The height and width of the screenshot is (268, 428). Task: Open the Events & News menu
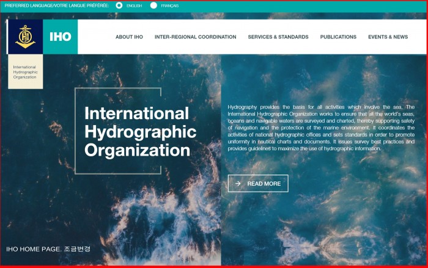pos(388,37)
